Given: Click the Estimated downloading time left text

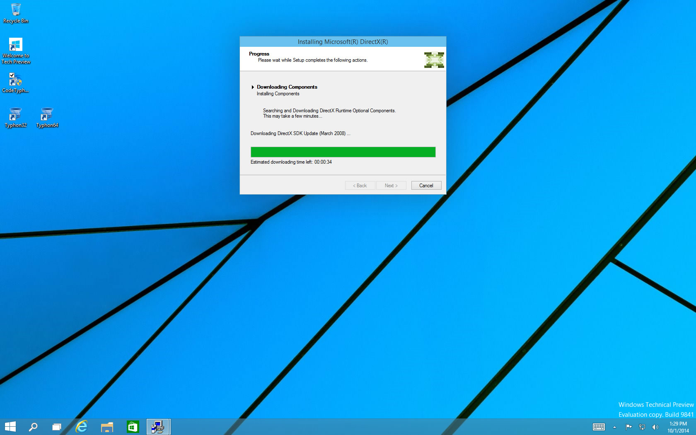Looking at the screenshot, I should (291, 162).
